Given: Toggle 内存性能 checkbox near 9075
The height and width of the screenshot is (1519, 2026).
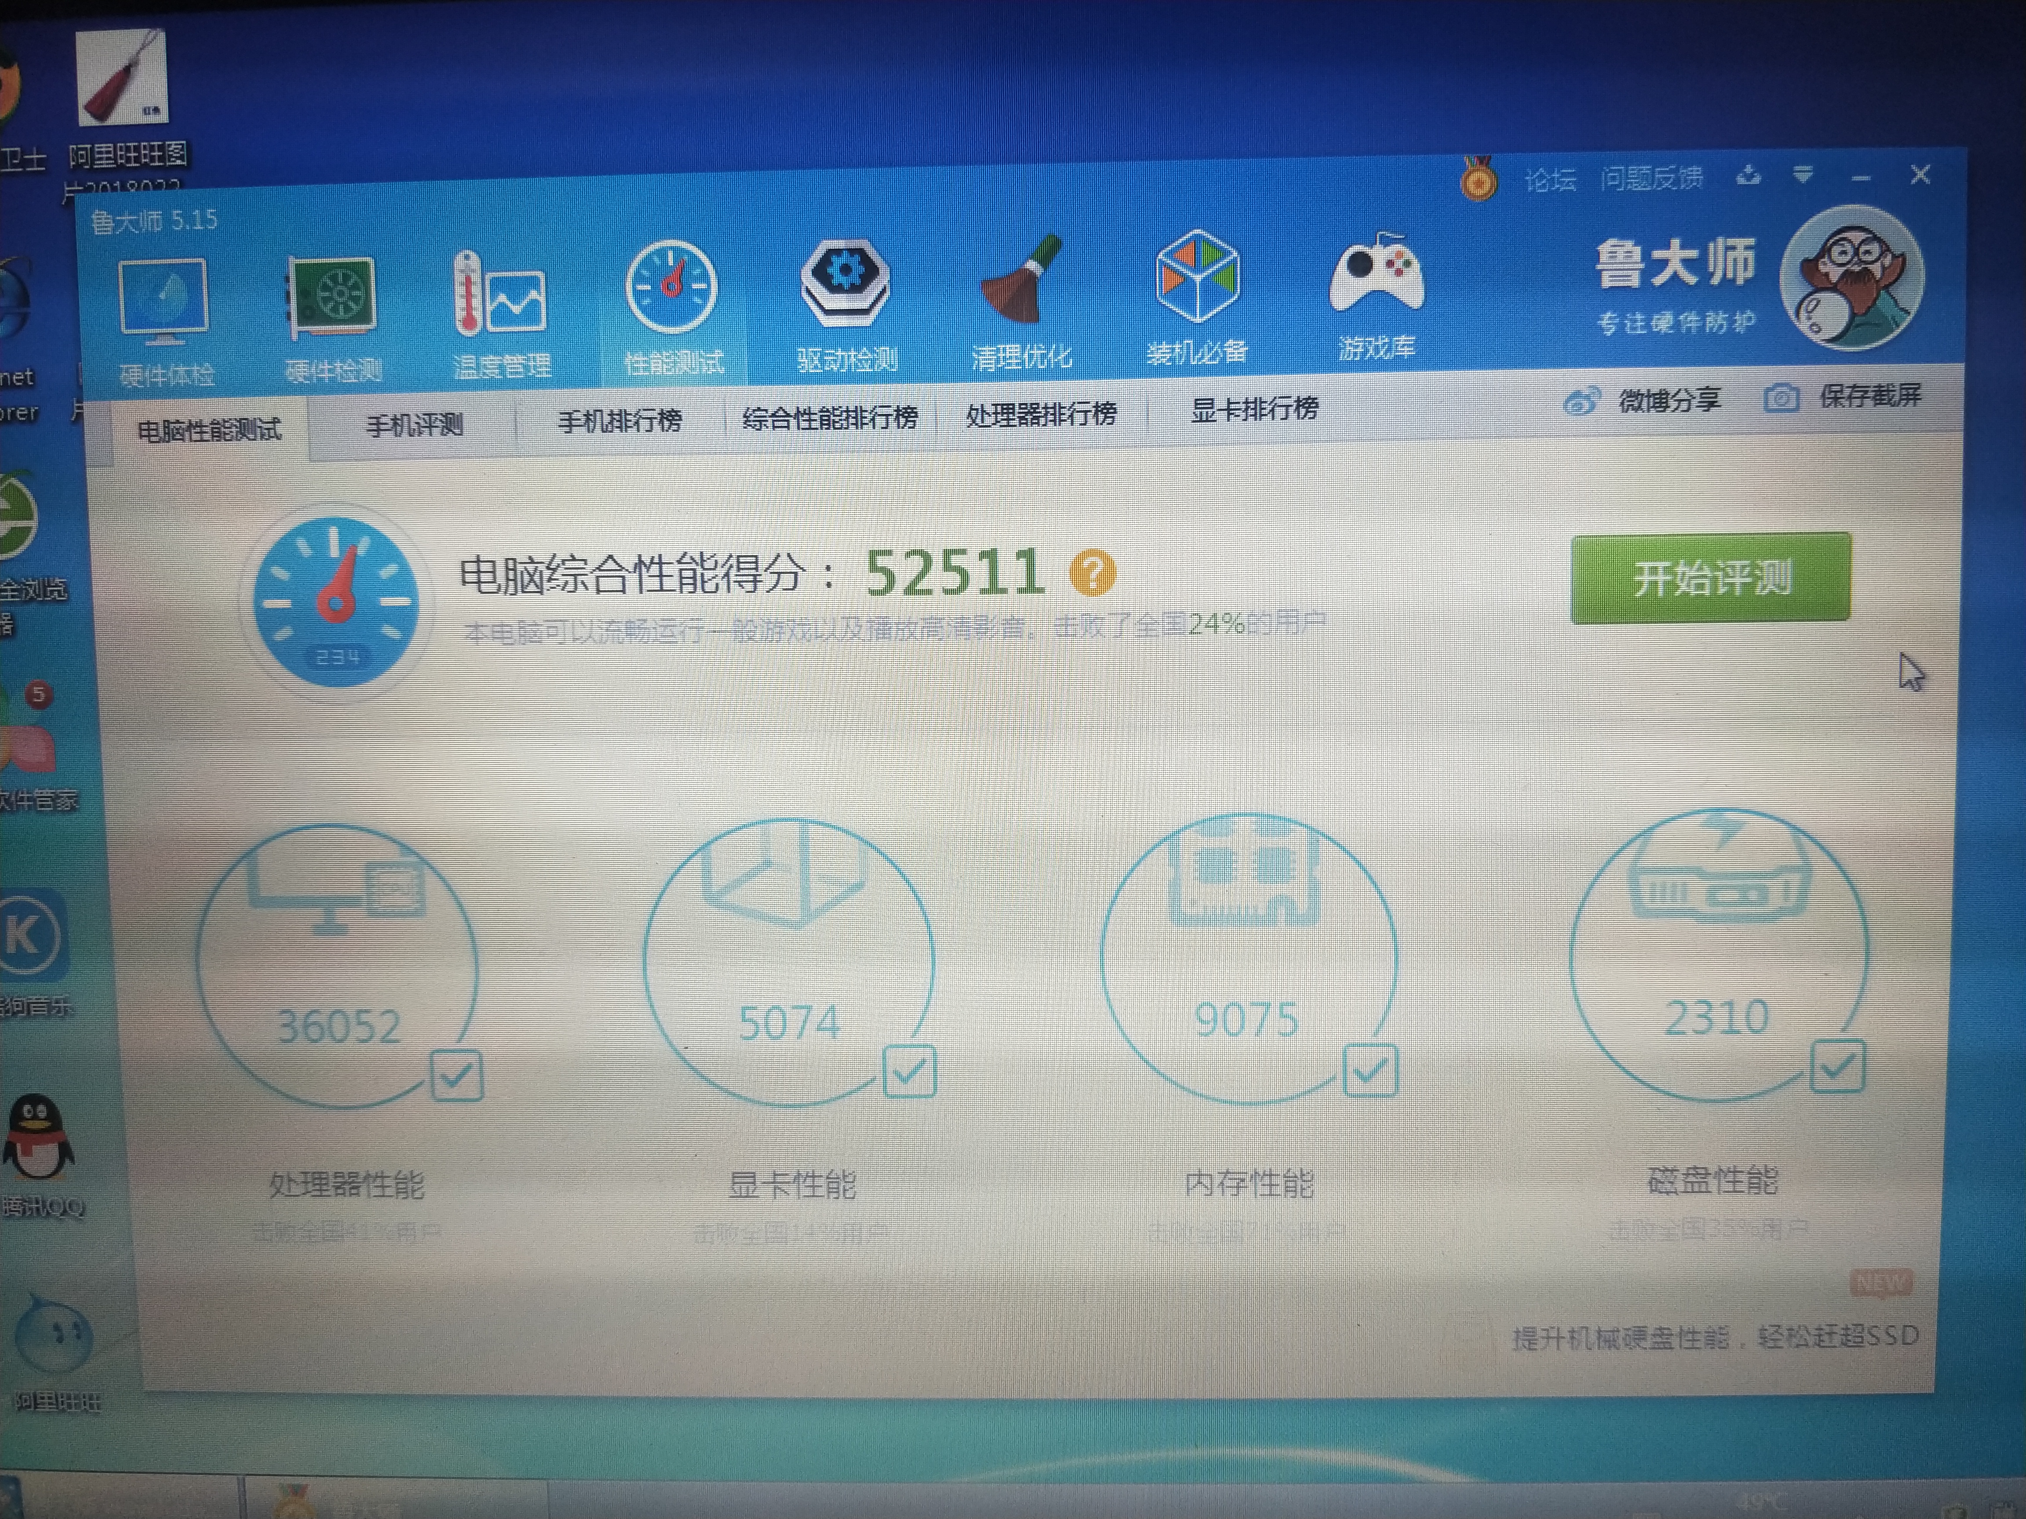Looking at the screenshot, I should tap(1370, 1069).
